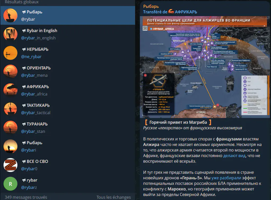Click the 'Résultats globaux' section header
This screenshot has height=200, width=271.
[22, 2]
